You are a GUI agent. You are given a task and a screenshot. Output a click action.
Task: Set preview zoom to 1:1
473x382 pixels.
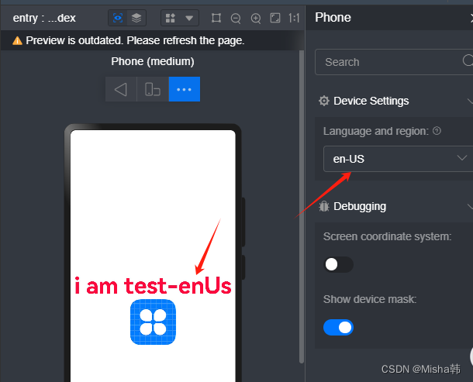[x=294, y=18]
